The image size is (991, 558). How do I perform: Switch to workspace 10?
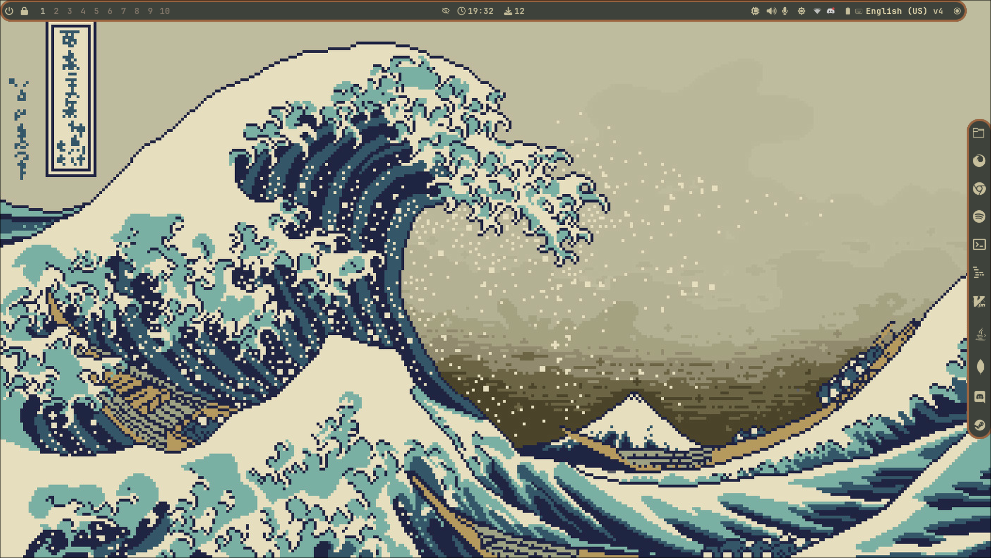[x=164, y=11]
